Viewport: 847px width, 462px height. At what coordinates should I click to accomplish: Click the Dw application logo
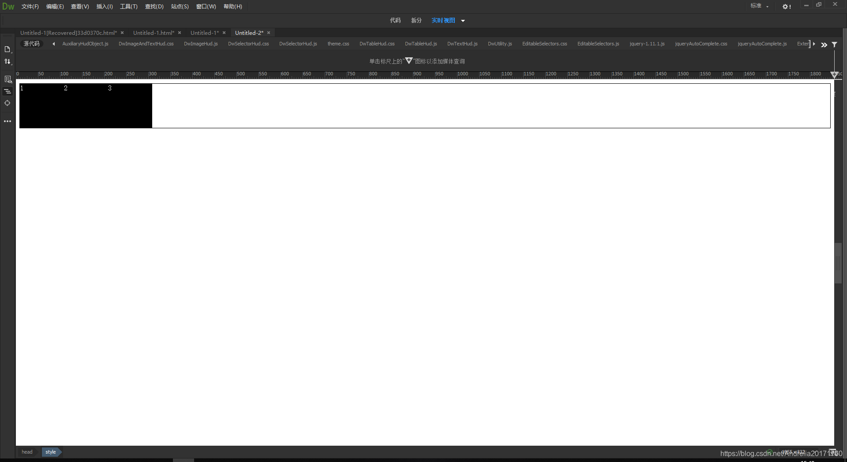[x=8, y=7]
